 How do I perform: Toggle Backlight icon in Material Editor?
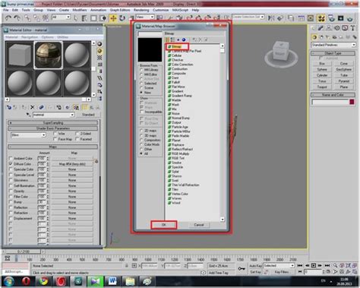pos(99,51)
